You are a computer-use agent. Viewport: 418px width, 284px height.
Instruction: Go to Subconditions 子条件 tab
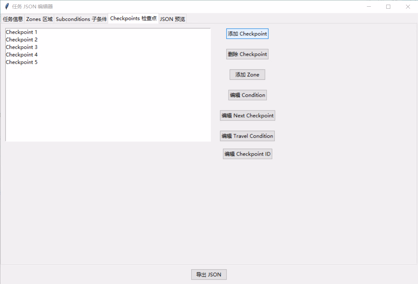[x=81, y=19]
